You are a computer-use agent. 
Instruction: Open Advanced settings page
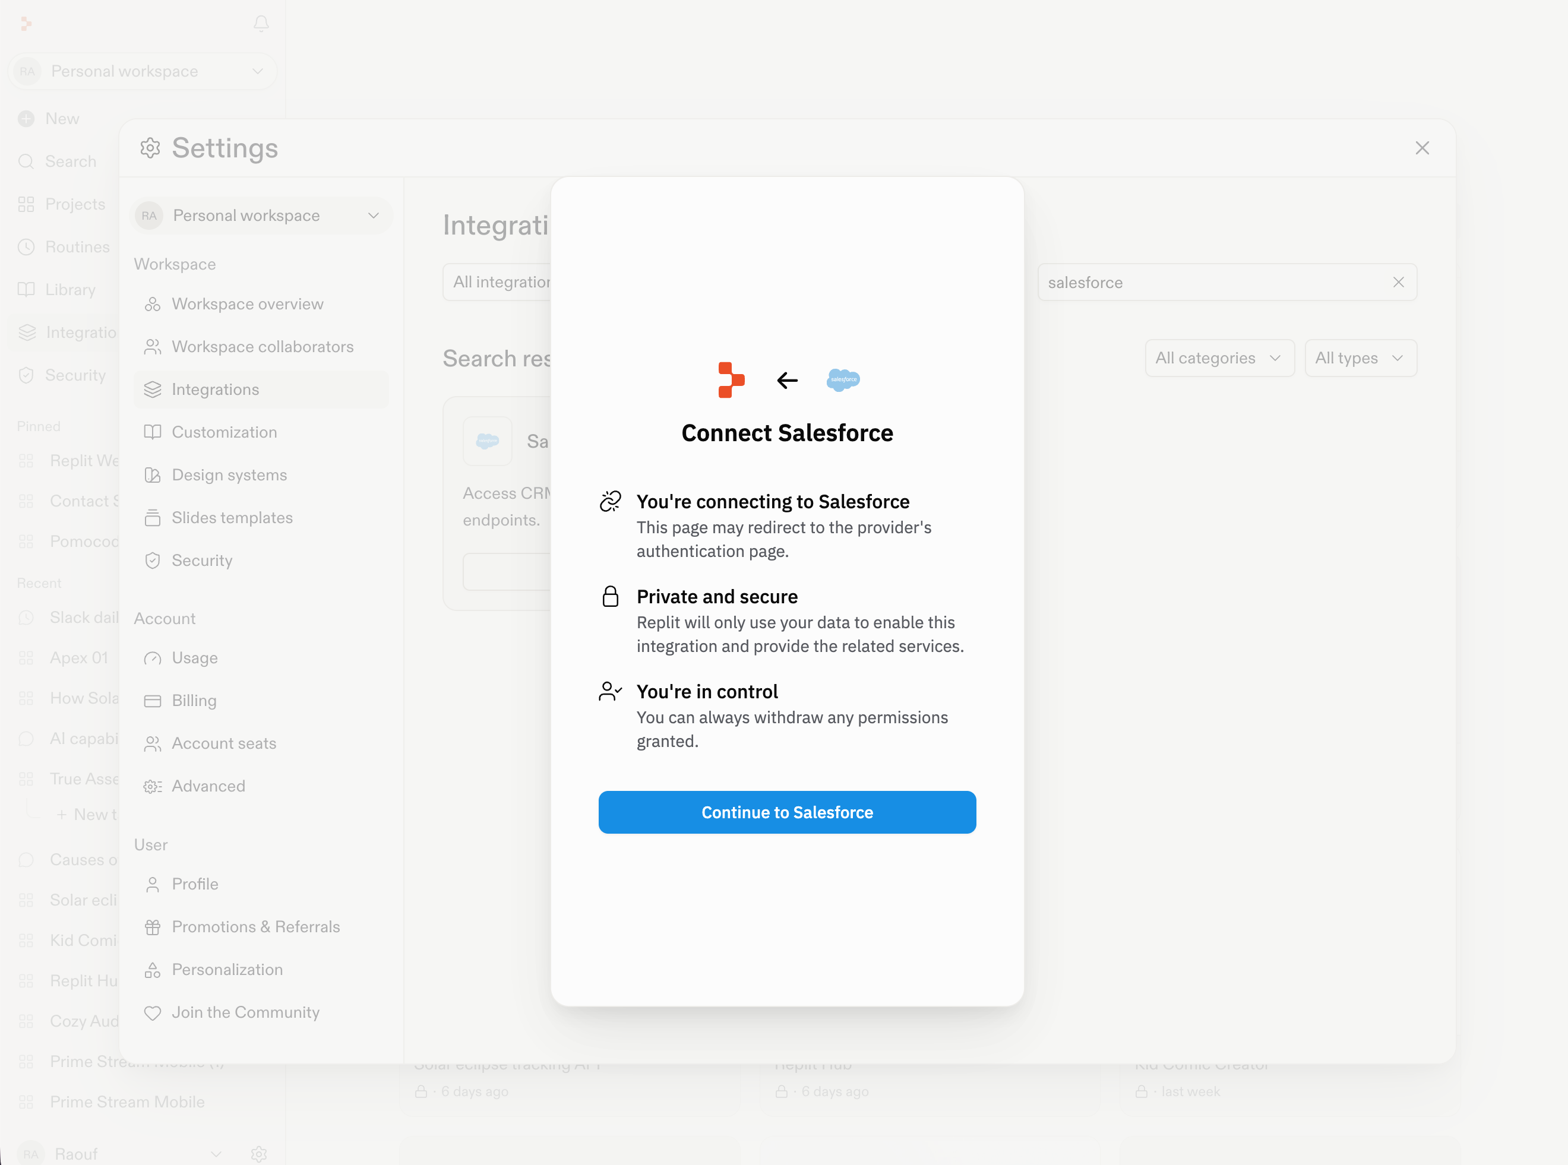[x=261, y=786]
